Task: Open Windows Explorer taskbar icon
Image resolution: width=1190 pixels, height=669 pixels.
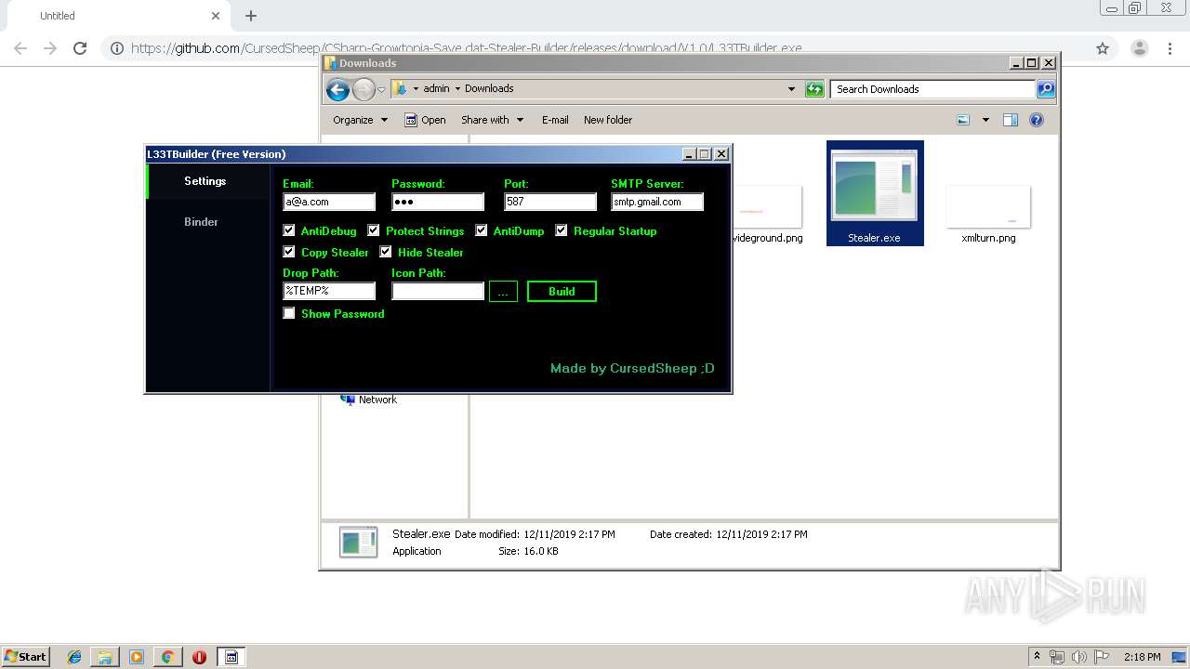Action: (105, 657)
